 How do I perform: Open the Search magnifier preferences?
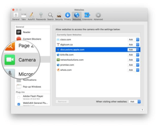pyautogui.click(x=51, y=16)
